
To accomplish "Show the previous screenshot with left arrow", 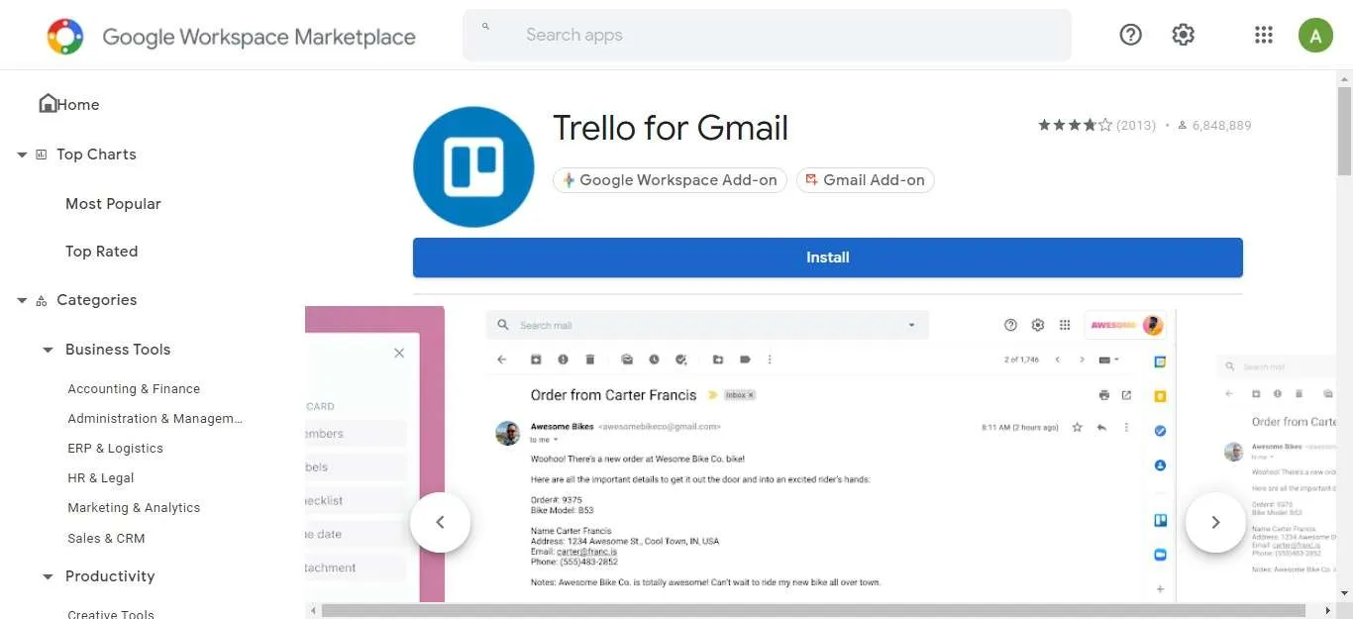I will click(x=440, y=522).
